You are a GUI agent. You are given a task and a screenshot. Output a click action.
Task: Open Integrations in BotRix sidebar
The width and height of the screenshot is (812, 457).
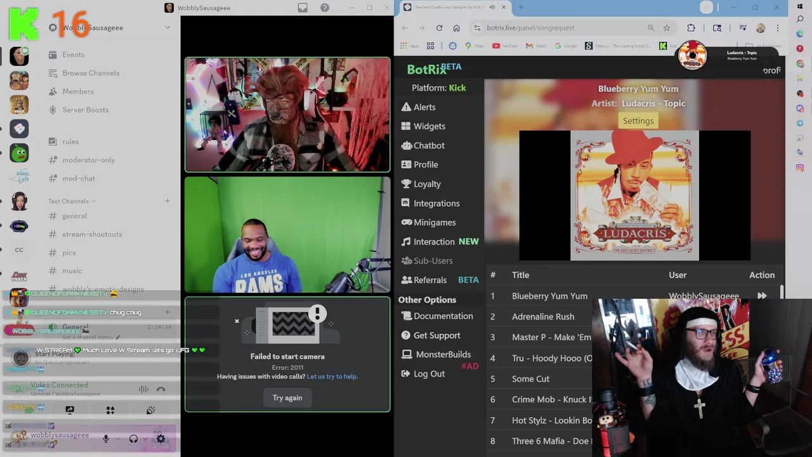coord(430,203)
